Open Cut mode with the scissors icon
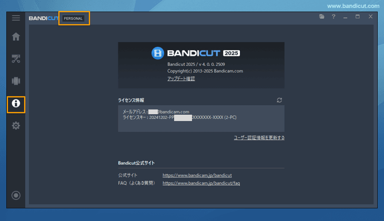384x221 pixels. pyautogui.click(x=16, y=59)
